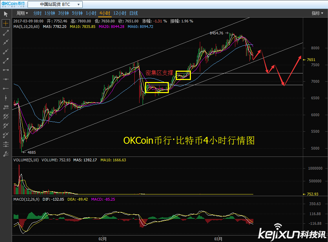Click the MA(5,10,20,60) indicator label

tap(26, 27)
